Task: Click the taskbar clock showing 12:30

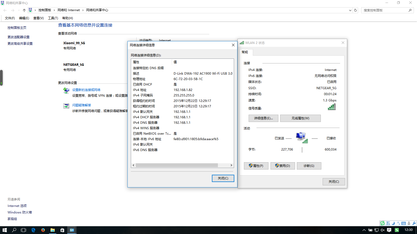Action: pyautogui.click(x=408, y=230)
